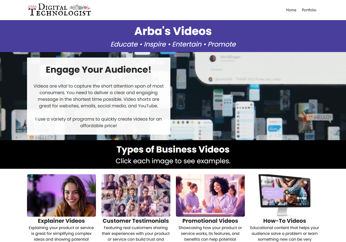346x242 pixels.
Task: Click the red ARBA text in the logo
Action: coord(33,7)
